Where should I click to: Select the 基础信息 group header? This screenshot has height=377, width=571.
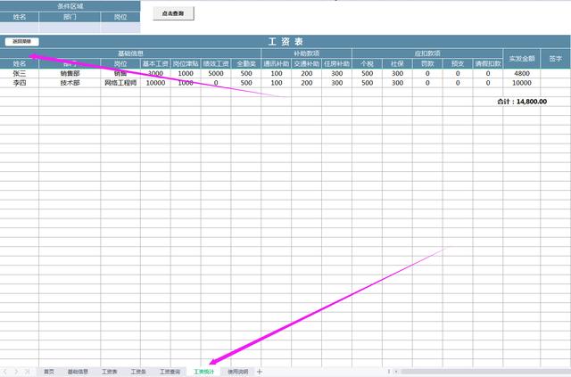tap(130, 53)
